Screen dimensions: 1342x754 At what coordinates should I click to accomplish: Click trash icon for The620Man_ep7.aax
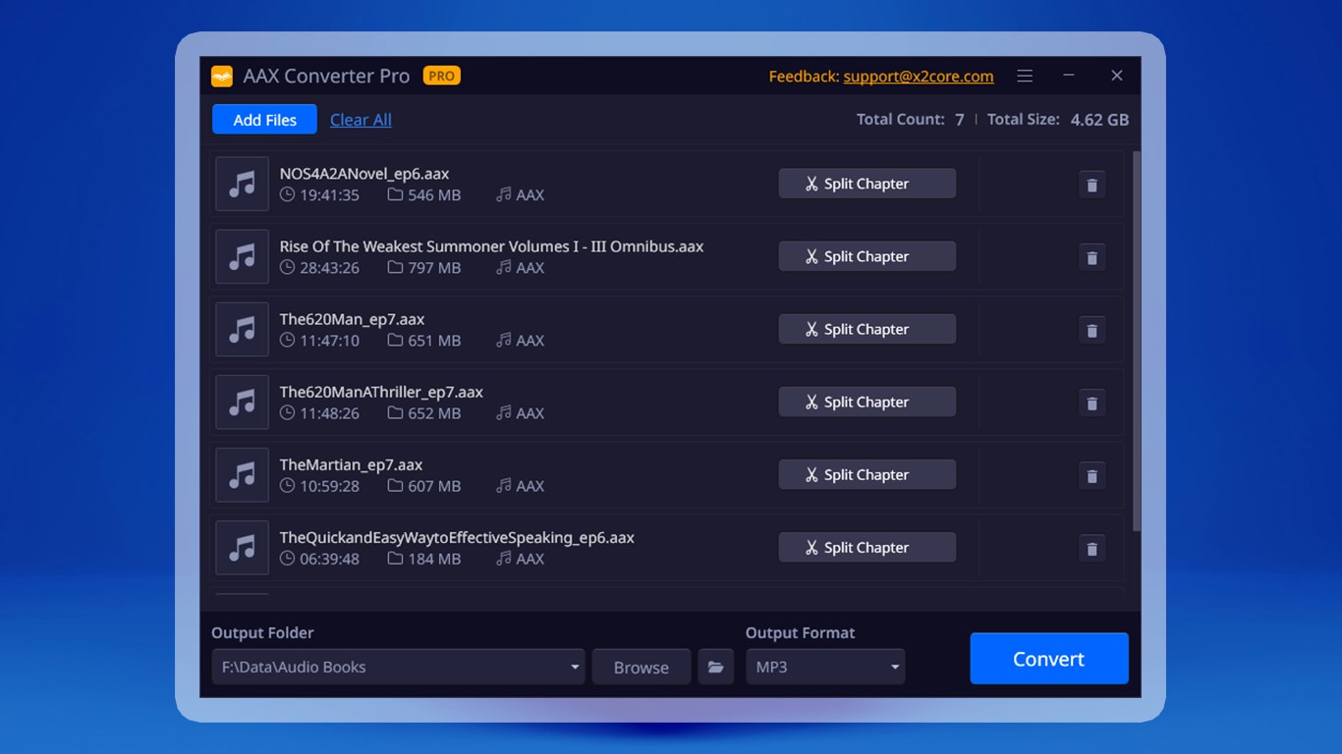tap(1091, 330)
